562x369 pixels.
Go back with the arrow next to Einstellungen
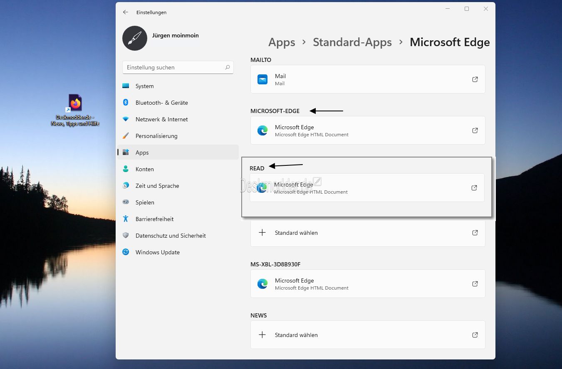(x=126, y=12)
